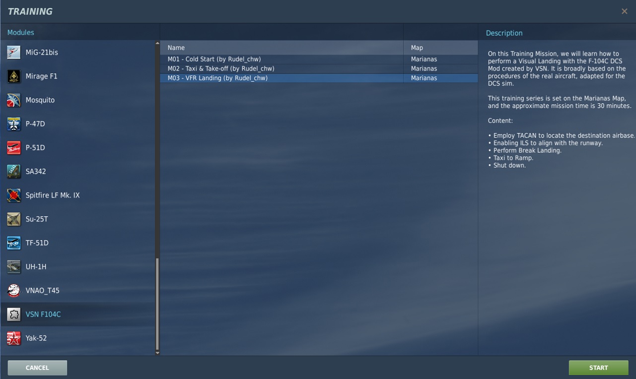Click the CANCEL button
636x379 pixels.
pyautogui.click(x=37, y=368)
